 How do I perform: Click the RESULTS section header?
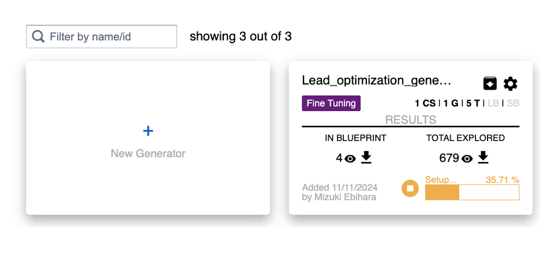click(410, 120)
